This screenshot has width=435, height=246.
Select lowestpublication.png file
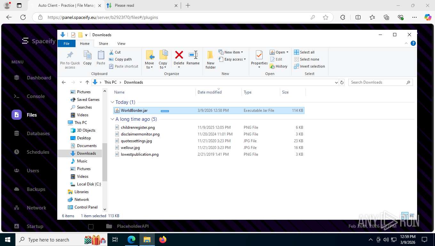[209, 154]
